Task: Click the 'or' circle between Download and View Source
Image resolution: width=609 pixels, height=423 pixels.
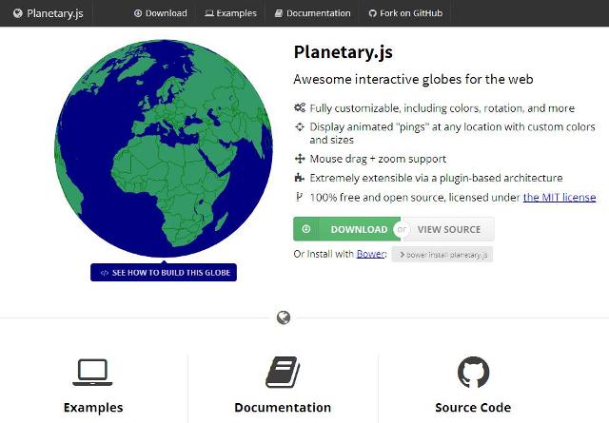Action: 402,229
